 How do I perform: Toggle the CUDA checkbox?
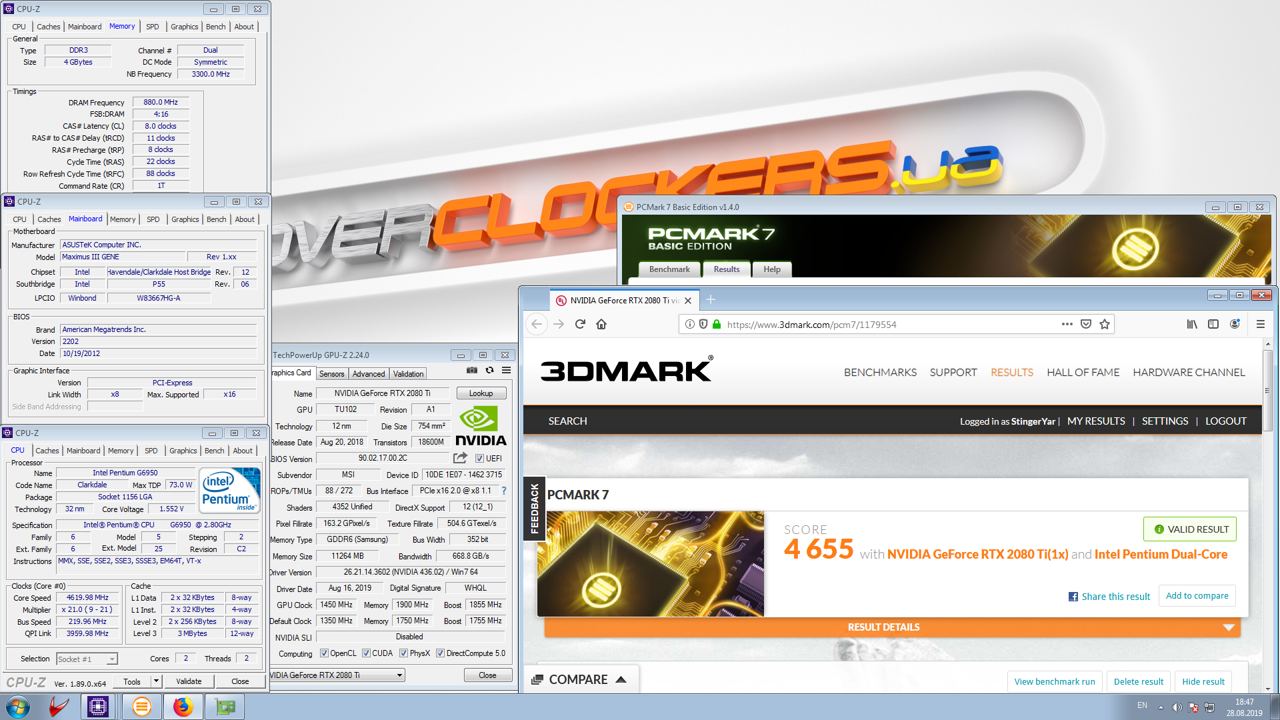(x=366, y=653)
